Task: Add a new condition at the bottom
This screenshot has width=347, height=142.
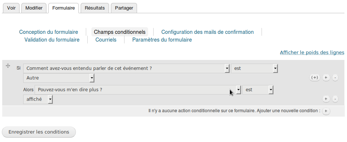Action: tap(326, 111)
